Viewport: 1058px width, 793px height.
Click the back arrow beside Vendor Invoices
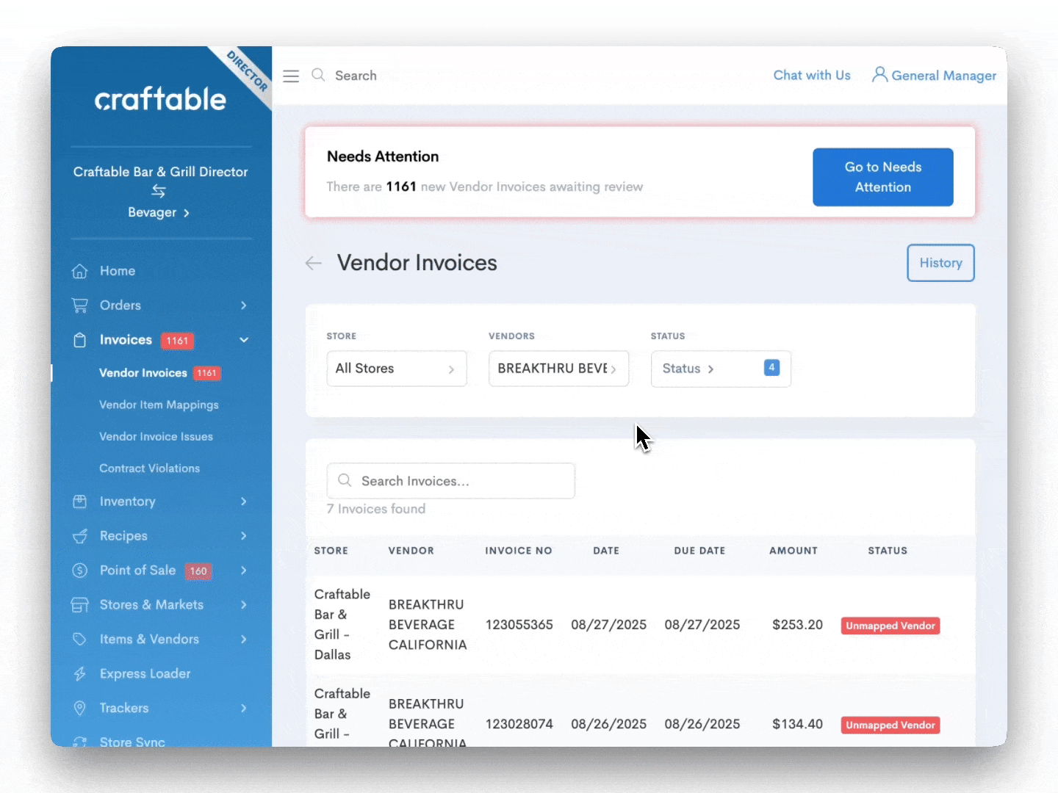314,263
